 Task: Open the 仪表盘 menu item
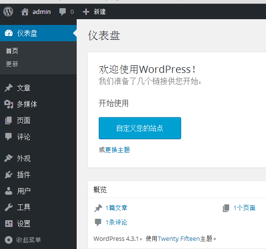click(x=38, y=33)
